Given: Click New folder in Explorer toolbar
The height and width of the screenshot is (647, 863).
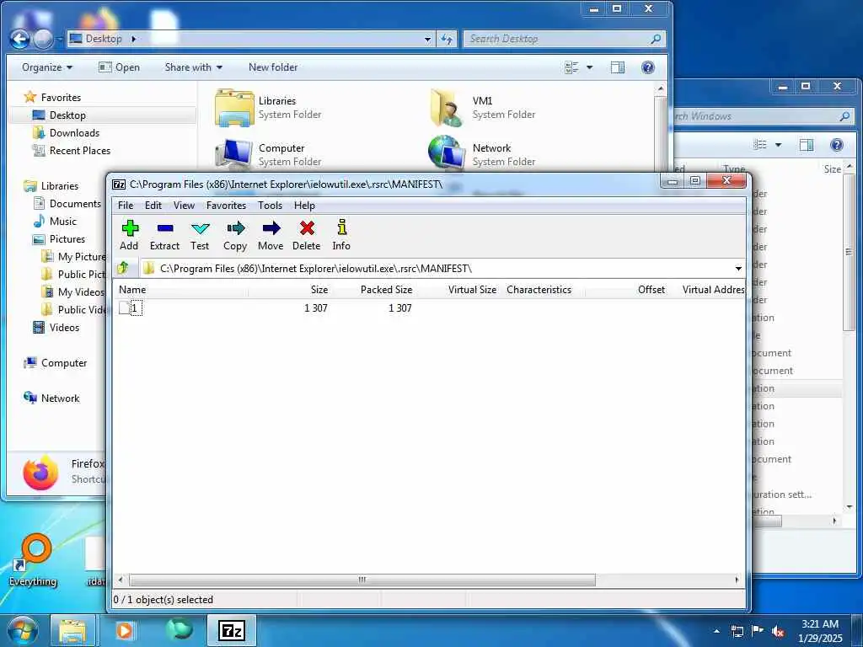Looking at the screenshot, I should tap(273, 67).
